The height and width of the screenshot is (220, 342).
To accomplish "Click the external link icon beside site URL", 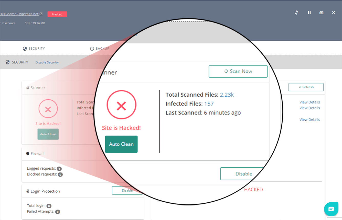I will (41, 14).
